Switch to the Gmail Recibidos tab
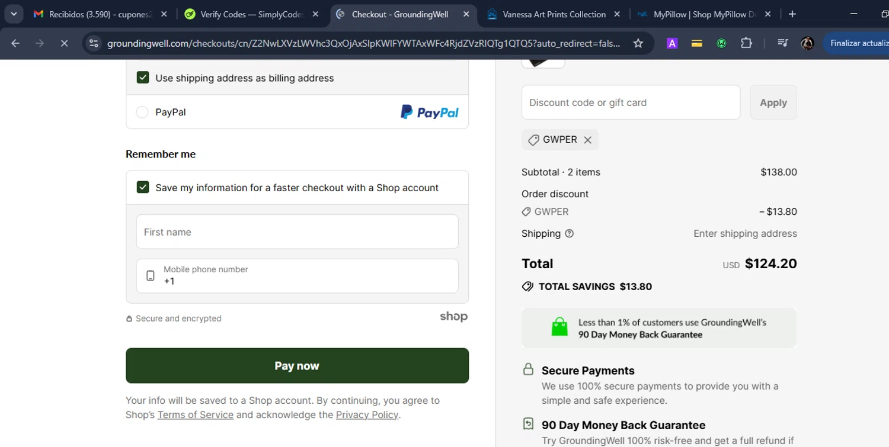Screen dimensions: 889x447 click(x=100, y=14)
